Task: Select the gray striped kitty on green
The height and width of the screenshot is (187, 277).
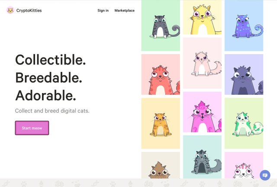Action: [x=161, y=26]
